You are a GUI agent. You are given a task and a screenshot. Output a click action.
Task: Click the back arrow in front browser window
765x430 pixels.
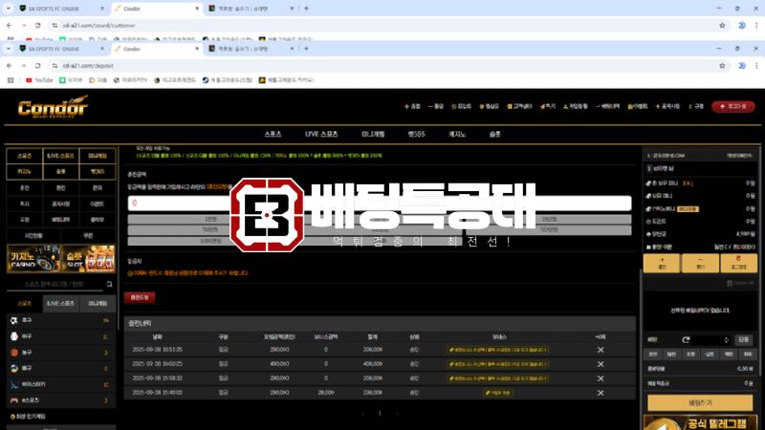(10, 65)
